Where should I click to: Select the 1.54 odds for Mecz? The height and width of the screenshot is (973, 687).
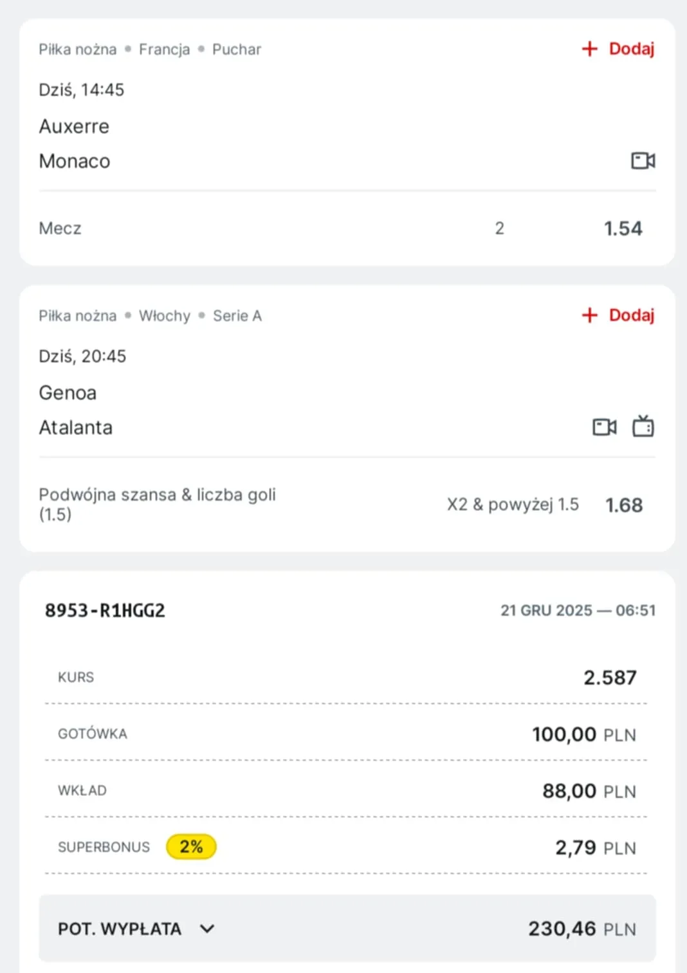[623, 228]
